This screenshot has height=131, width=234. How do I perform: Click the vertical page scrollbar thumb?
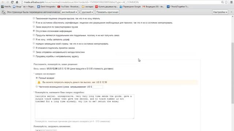click(233, 73)
